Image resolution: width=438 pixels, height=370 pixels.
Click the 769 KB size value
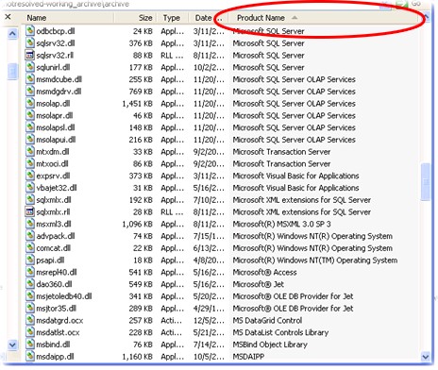point(141,92)
